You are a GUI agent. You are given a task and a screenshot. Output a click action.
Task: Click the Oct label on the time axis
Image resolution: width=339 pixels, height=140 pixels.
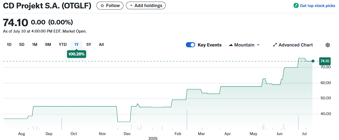pyautogui.click(x=74, y=134)
